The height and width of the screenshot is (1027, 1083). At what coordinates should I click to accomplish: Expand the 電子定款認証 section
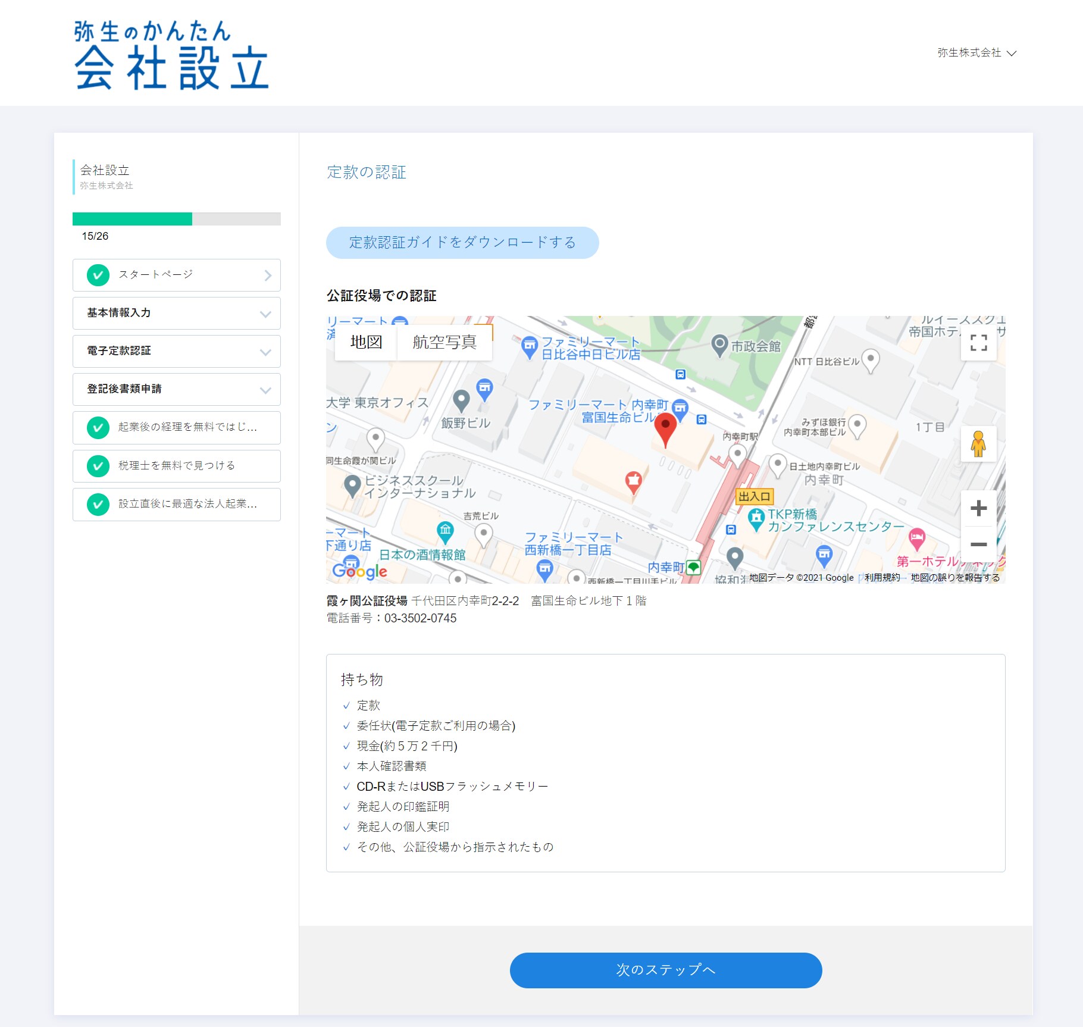177,351
